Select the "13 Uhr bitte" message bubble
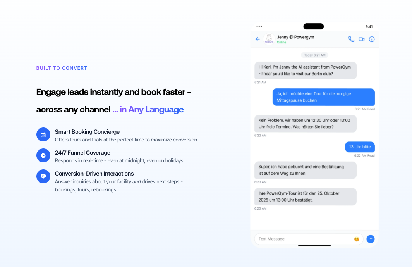The image size is (412, 267). 360,147
